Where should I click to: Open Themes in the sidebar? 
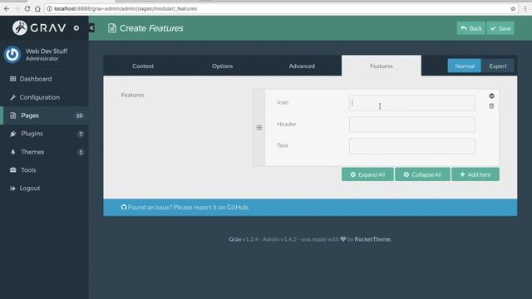point(44,152)
